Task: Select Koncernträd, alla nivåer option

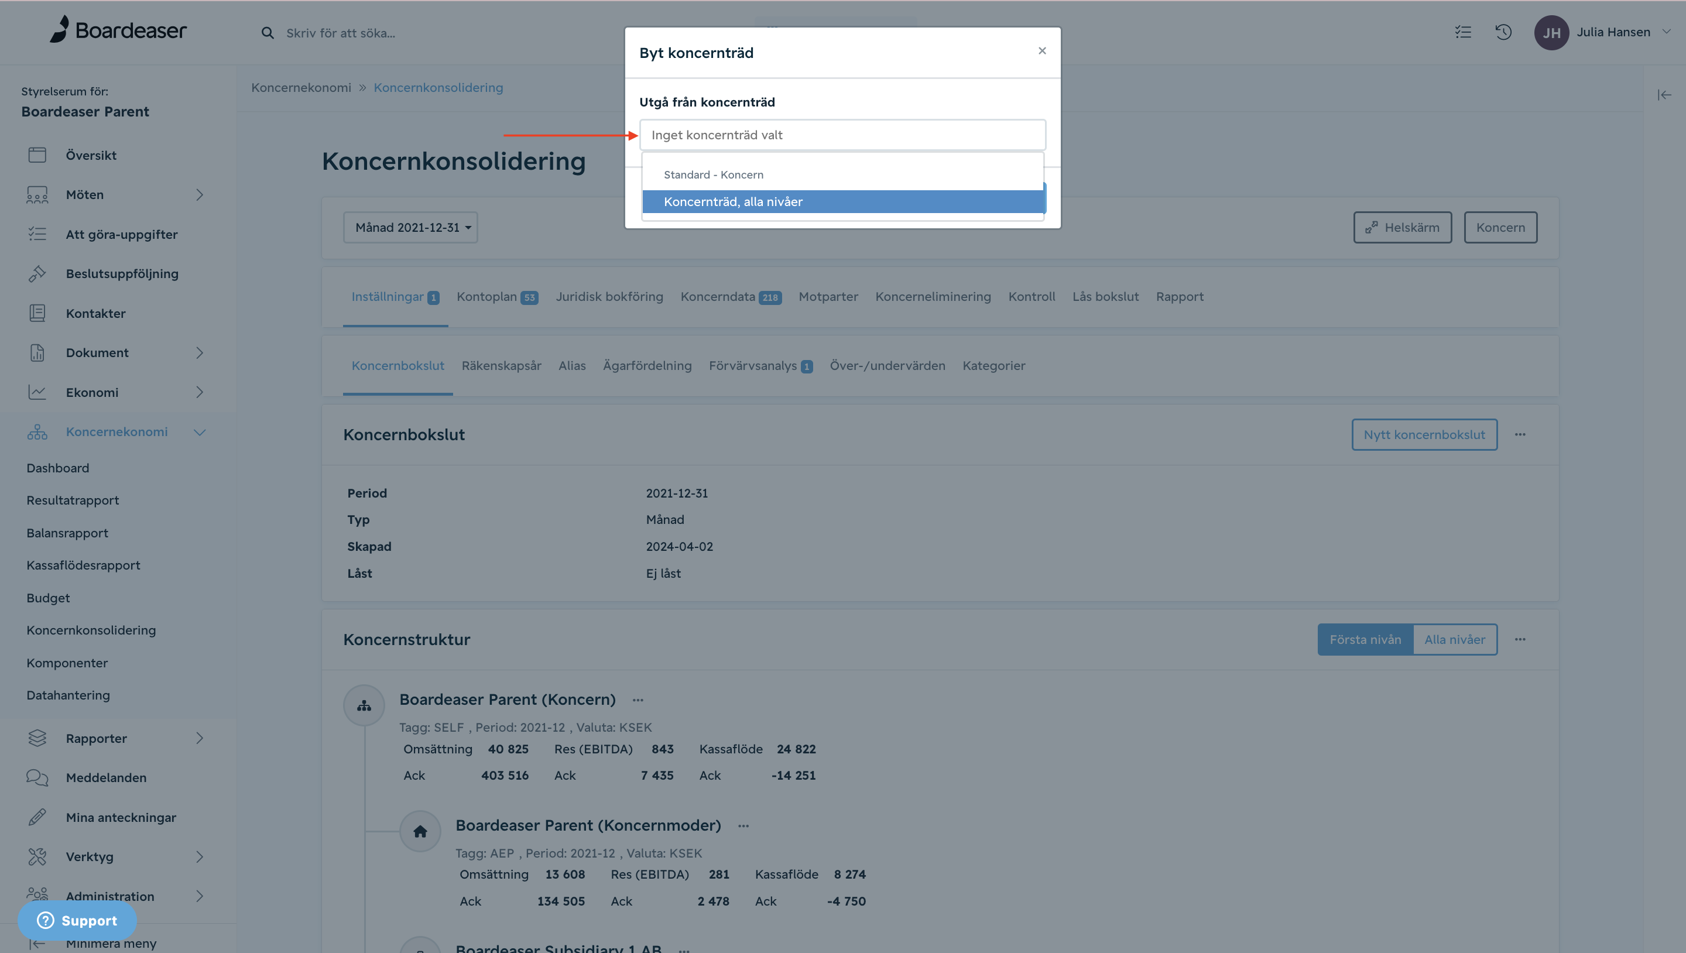Action: click(843, 201)
